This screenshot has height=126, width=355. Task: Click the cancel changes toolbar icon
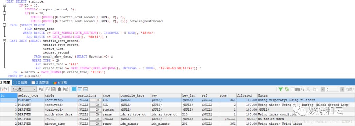click(65, 89)
